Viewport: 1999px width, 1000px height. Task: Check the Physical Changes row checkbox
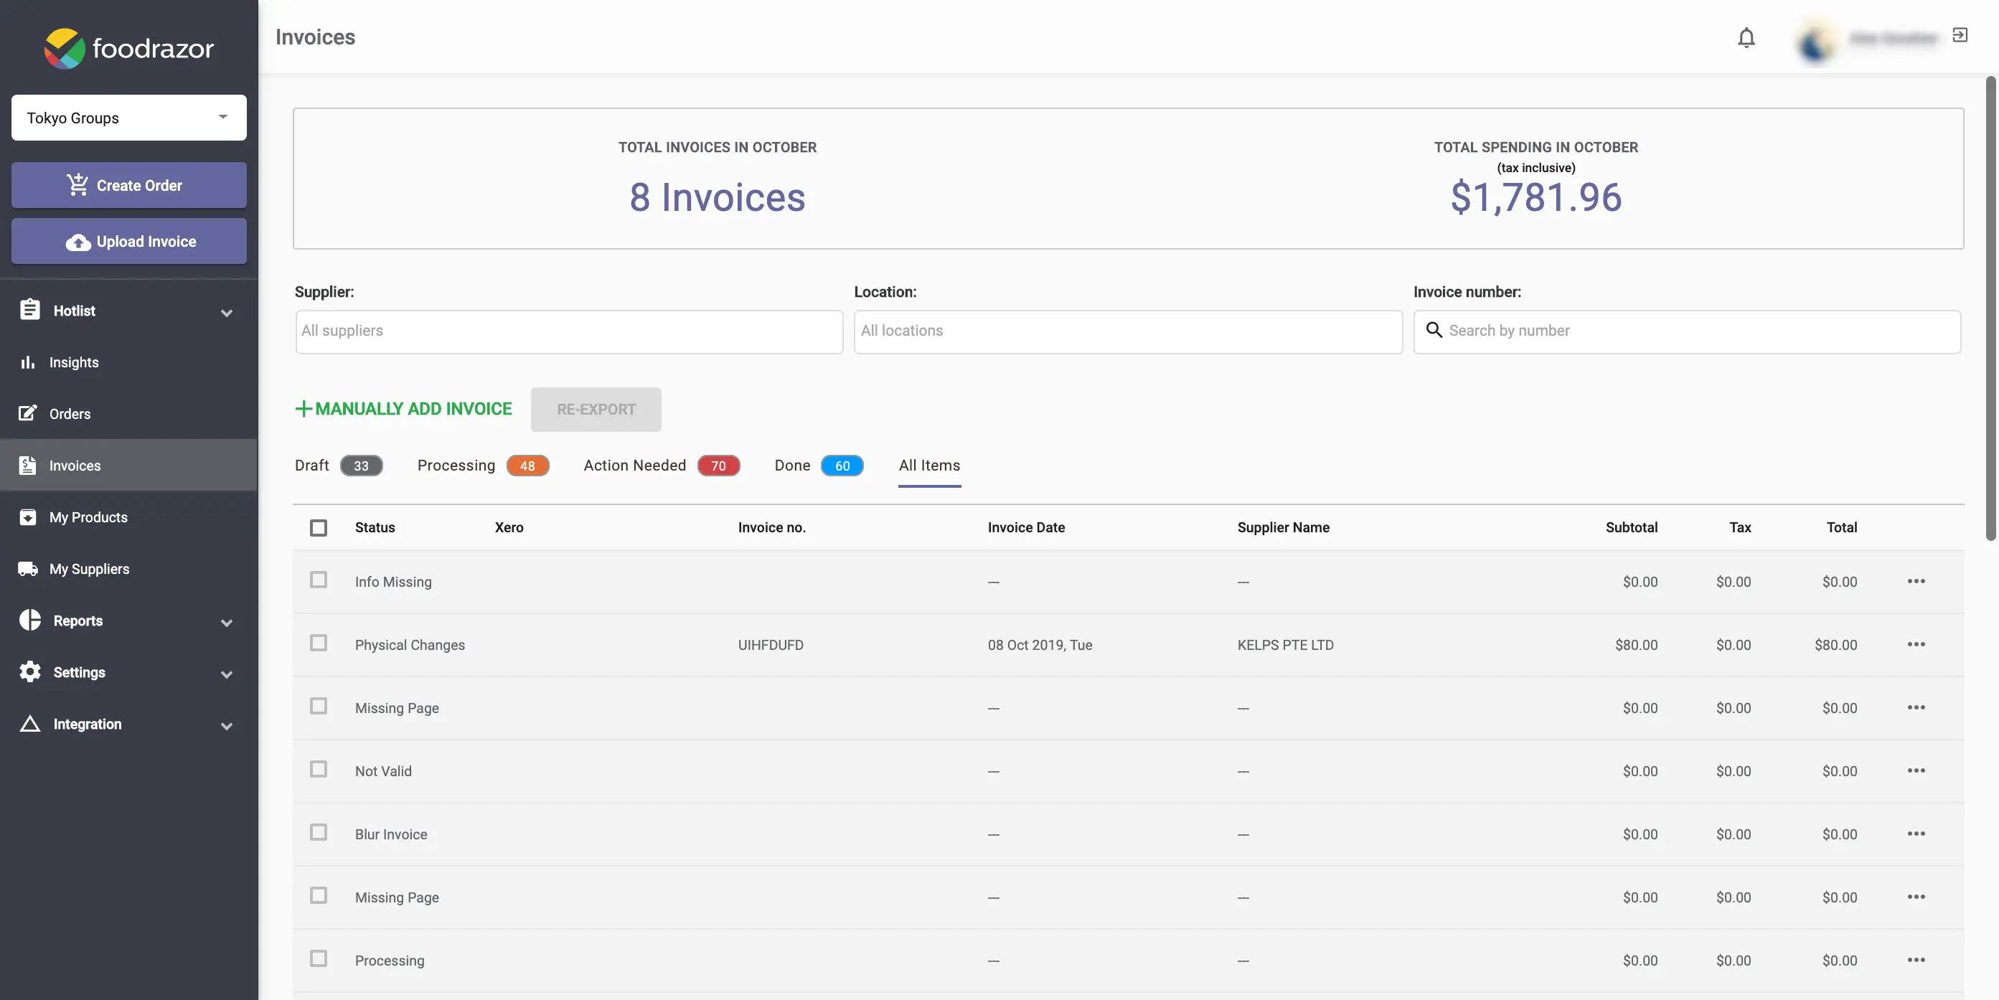tap(318, 642)
